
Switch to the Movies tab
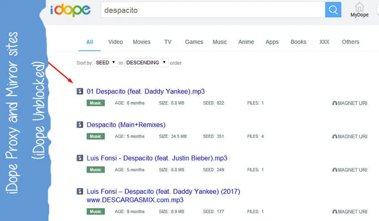(x=142, y=42)
